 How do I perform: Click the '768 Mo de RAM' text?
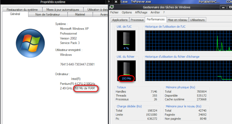pyautogui.click(x=84, y=88)
